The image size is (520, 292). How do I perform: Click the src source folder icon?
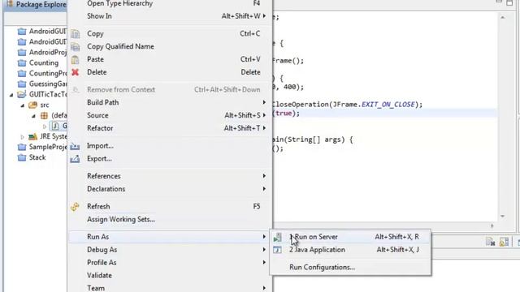pos(32,105)
